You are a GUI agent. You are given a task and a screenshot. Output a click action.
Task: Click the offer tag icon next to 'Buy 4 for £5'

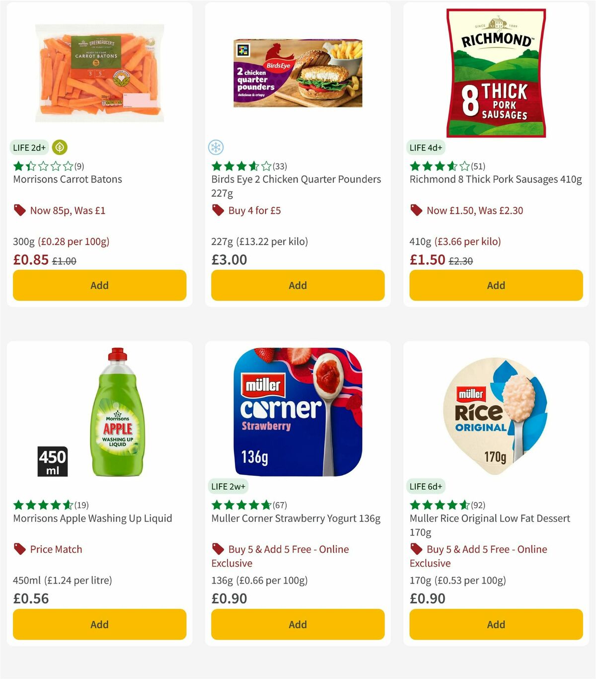(x=218, y=210)
